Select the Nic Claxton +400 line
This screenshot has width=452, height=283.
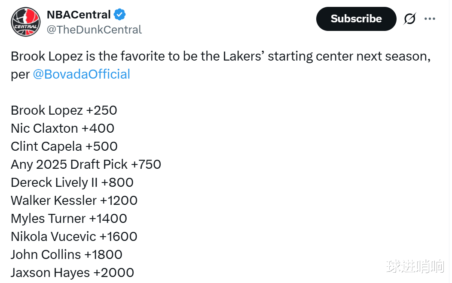pyautogui.click(x=63, y=128)
